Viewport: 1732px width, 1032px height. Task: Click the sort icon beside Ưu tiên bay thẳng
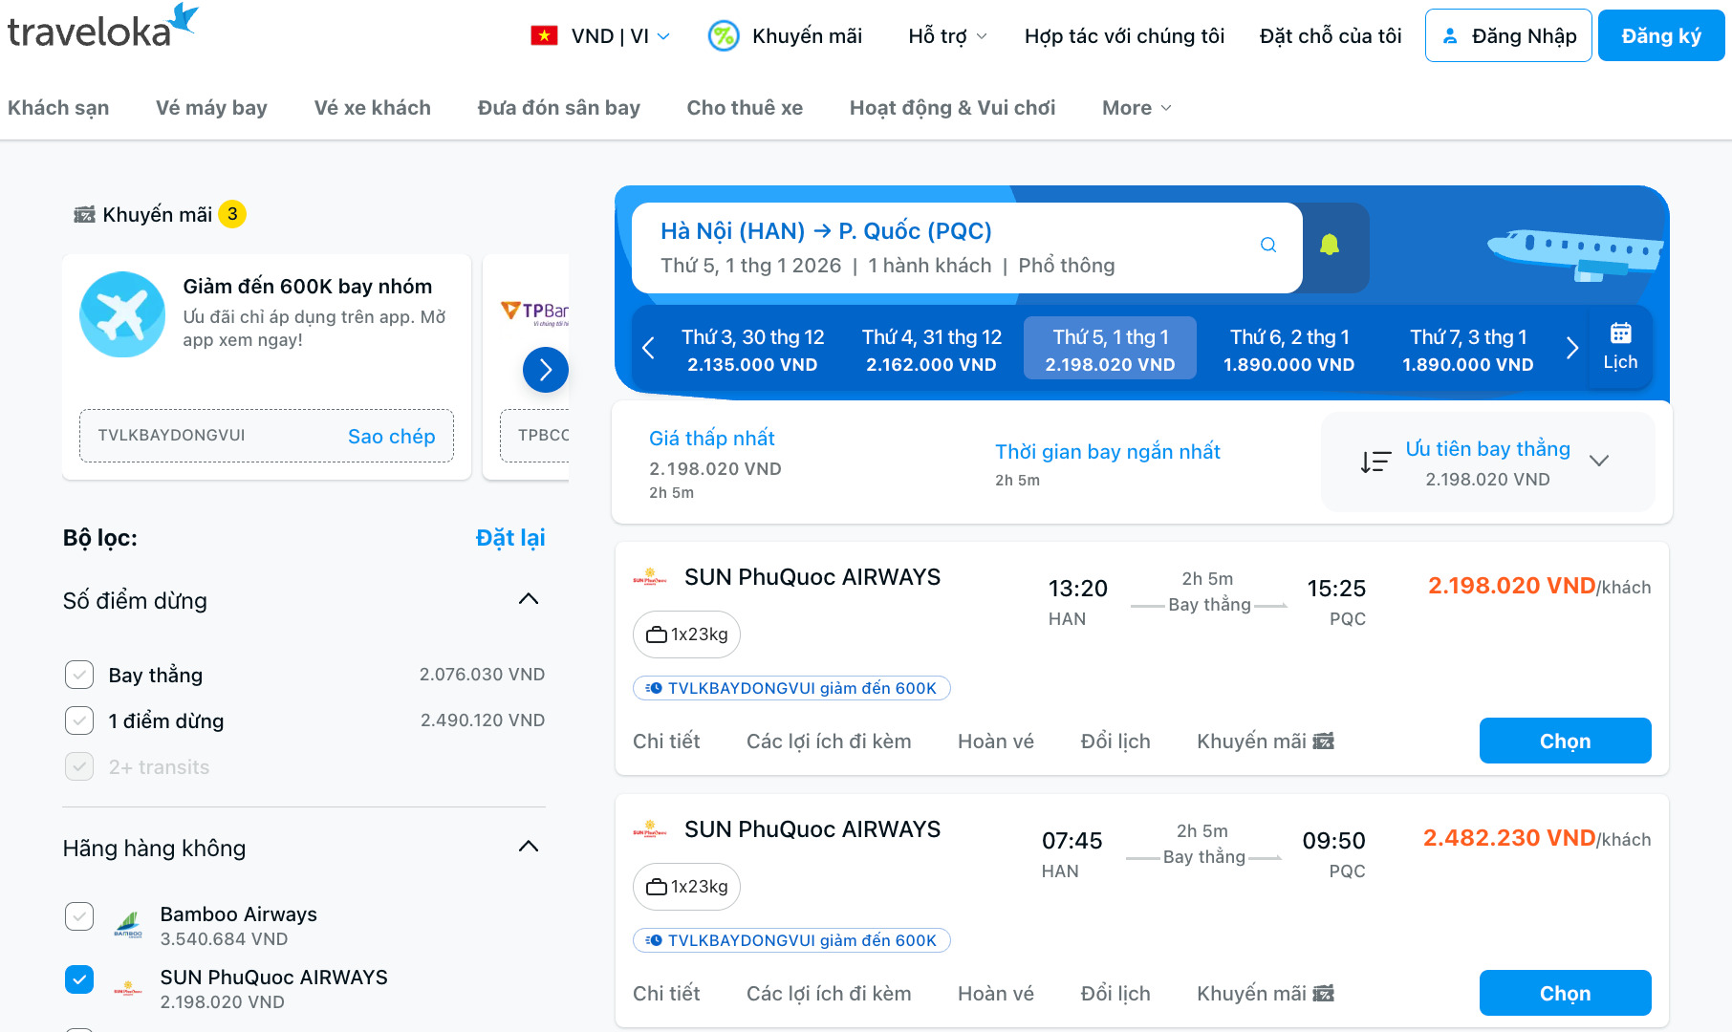tap(1375, 461)
